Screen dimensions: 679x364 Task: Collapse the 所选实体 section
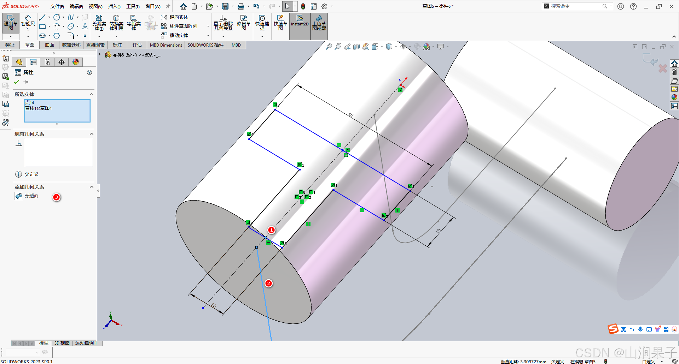click(x=91, y=94)
